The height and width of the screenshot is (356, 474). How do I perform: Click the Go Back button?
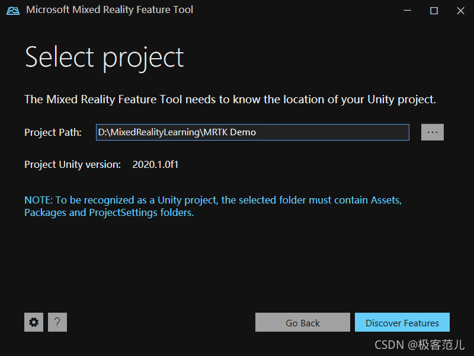coord(303,322)
